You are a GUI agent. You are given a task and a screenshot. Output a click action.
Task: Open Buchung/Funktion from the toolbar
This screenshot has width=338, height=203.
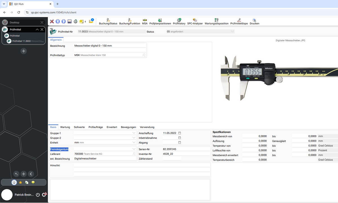[130, 22]
